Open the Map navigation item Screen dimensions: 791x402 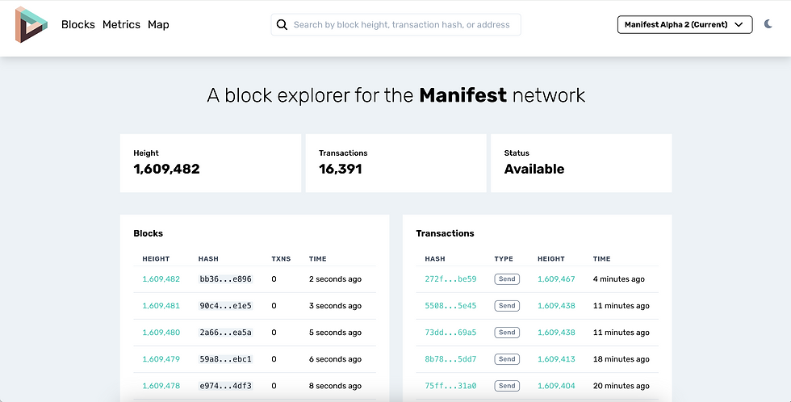point(158,25)
